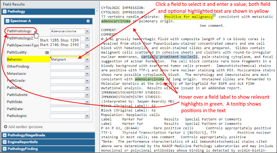Remove the Positive for malignancy highlight
This screenshot has height=153, width=277.
coord(214,15)
